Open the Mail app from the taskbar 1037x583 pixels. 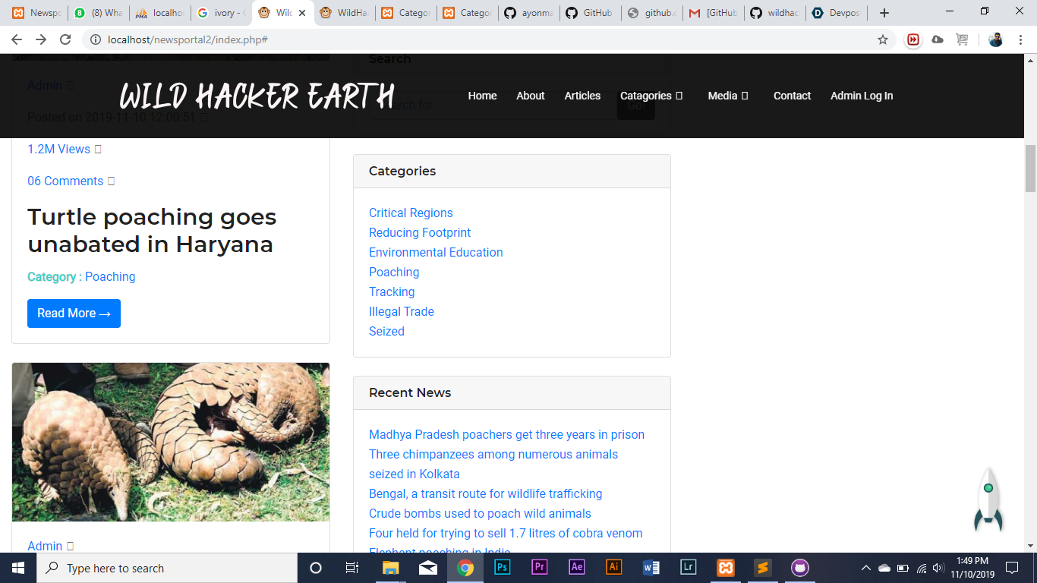pyautogui.click(x=428, y=568)
